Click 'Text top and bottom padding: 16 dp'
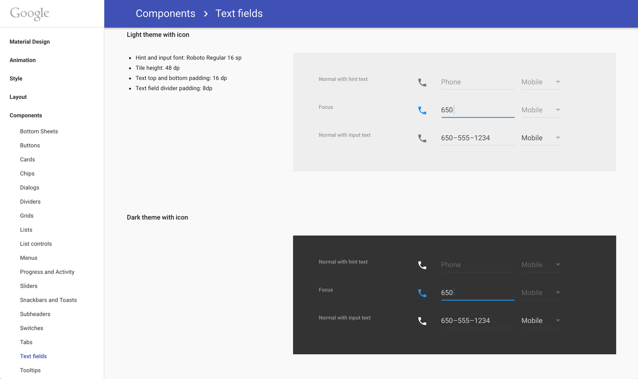638x379 pixels. click(x=181, y=78)
